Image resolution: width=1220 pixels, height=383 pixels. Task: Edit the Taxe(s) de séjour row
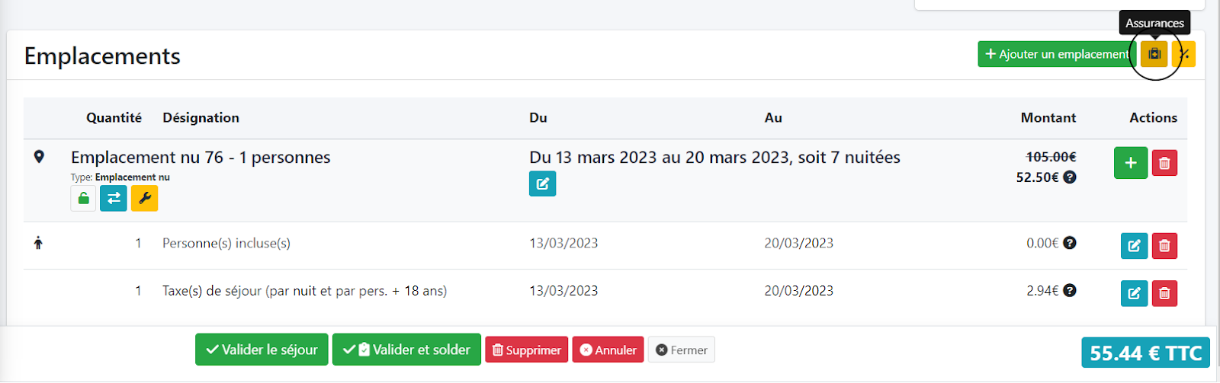click(1134, 293)
